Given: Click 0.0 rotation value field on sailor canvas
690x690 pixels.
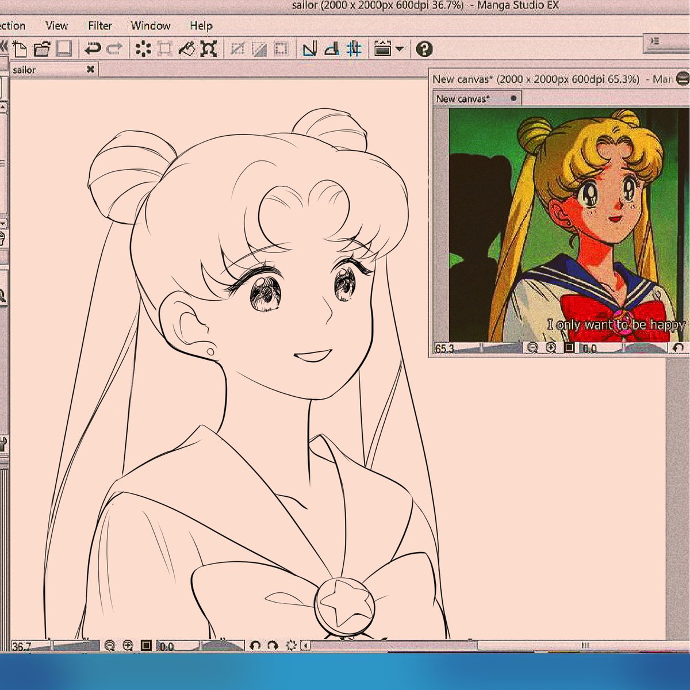Looking at the screenshot, I should click(167, 646).
